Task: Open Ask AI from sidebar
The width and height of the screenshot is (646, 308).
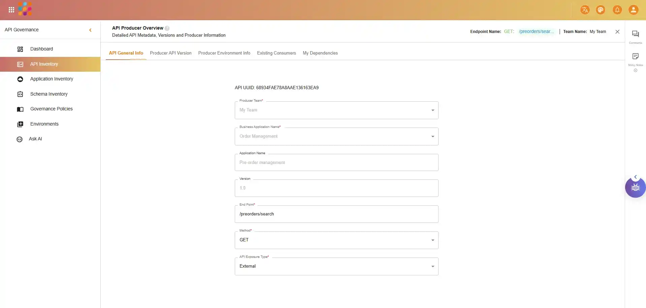Action: click(x=35, y=139)
